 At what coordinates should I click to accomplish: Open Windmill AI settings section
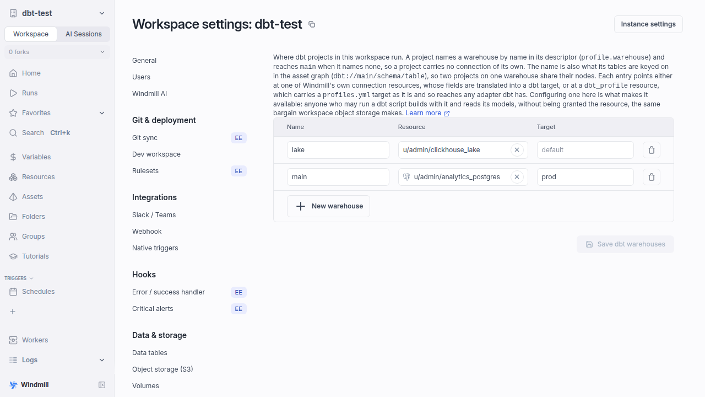[x=149, y=94]
